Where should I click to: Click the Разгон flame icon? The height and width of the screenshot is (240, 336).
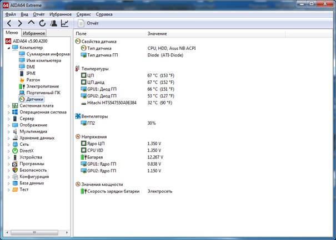click(22, 80)
